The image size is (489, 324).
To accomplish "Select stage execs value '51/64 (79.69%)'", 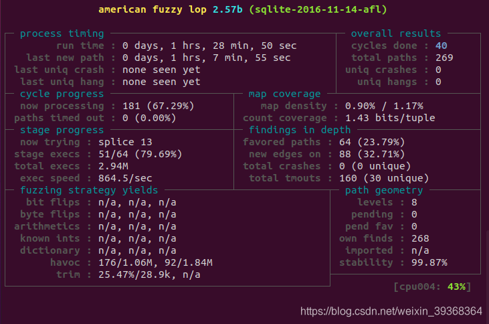I will click(x=140, y=154).
